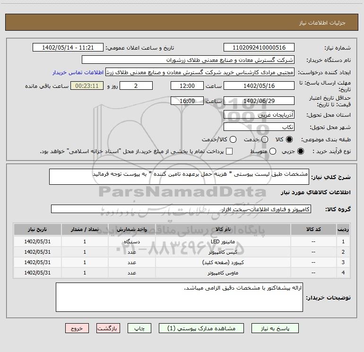Click the جزئیات اطلاعات نیاز page title
Screen dimensions: 364x352
[x=322, y=23]
